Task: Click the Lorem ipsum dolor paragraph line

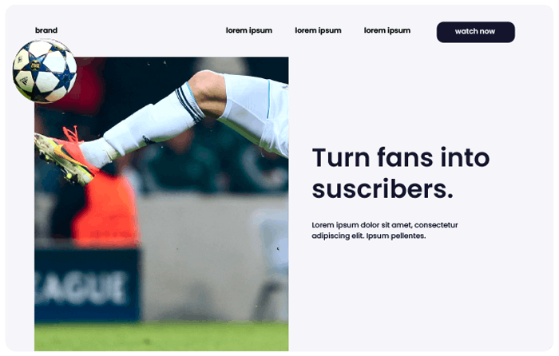Action: [x=385, y=225]
